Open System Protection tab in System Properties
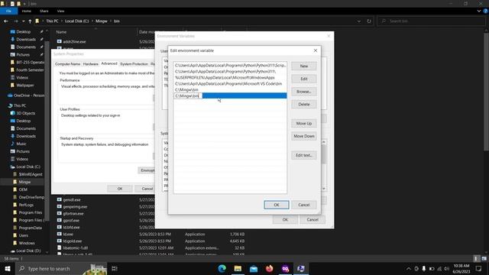This screenshot has width=489, height=275. click(x=134, y=64)
